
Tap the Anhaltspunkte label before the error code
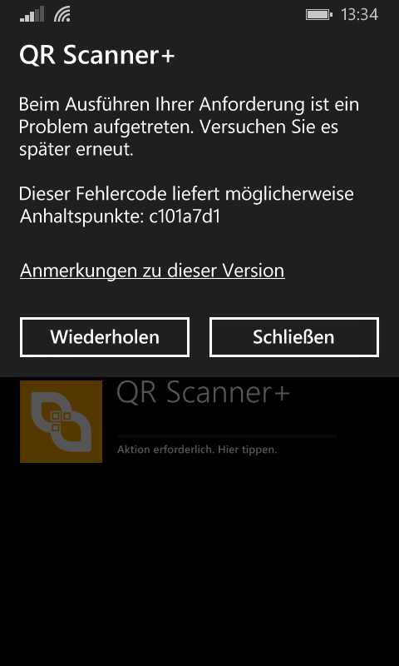click(x=81, y=216)
